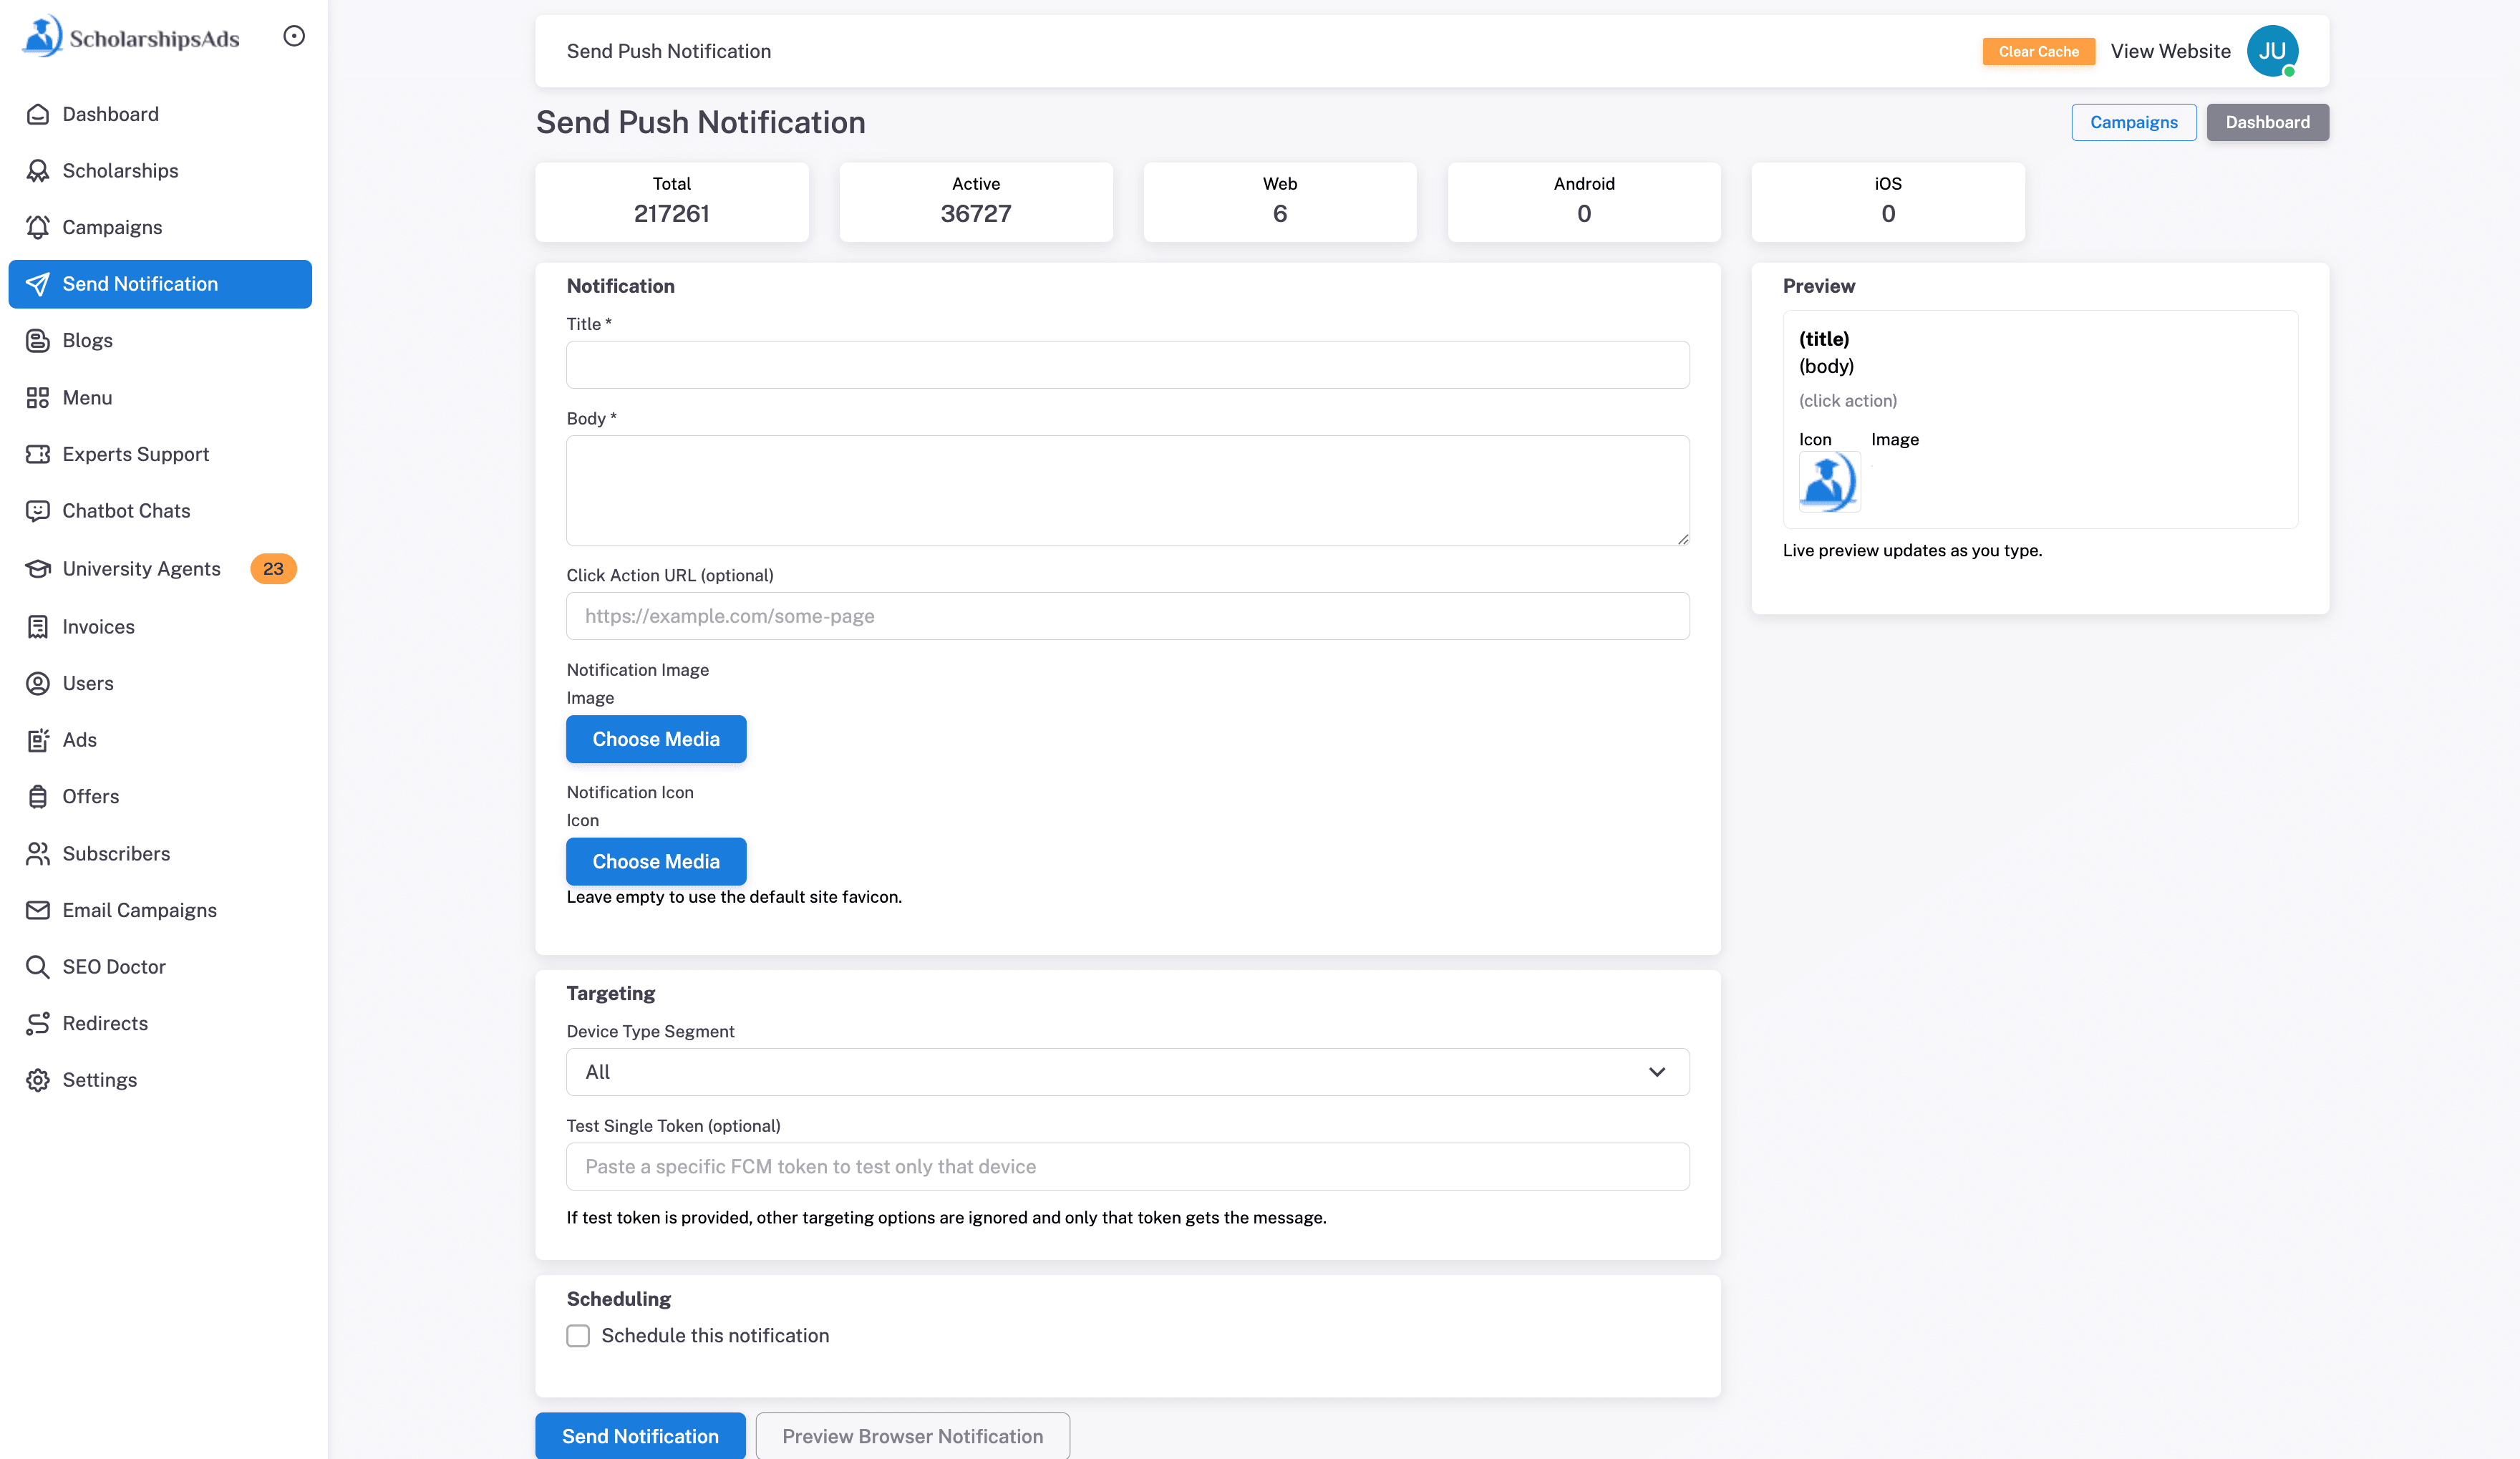Click the Clear Cache button
This screenshot has width=2520, height=1459.
click(2038, 51)
